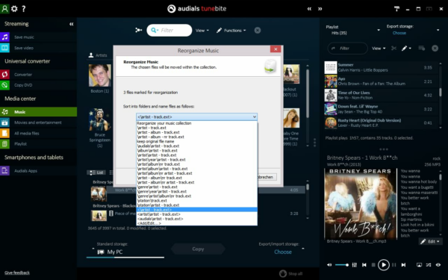
Task: Choose the <Add/Edit...> list entry
Action: tap(149, 223)
